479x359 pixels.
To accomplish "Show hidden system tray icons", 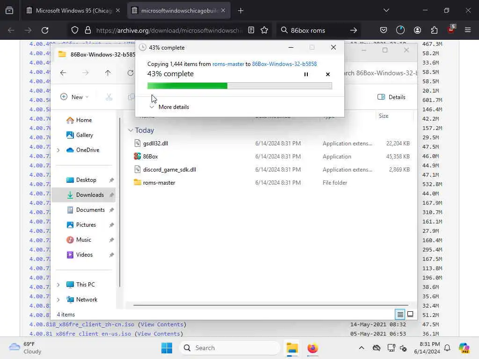I will click(362, 348).
